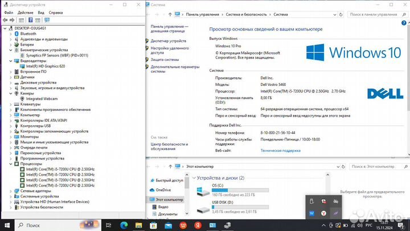The width and height of the screenshot is (410, 231).
Task: Click the Техническая поддержка website link
Action: (280, 151)
